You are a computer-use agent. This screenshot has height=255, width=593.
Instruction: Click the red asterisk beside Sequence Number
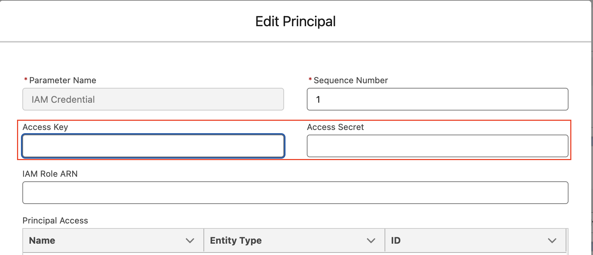[x=310, y=79]
